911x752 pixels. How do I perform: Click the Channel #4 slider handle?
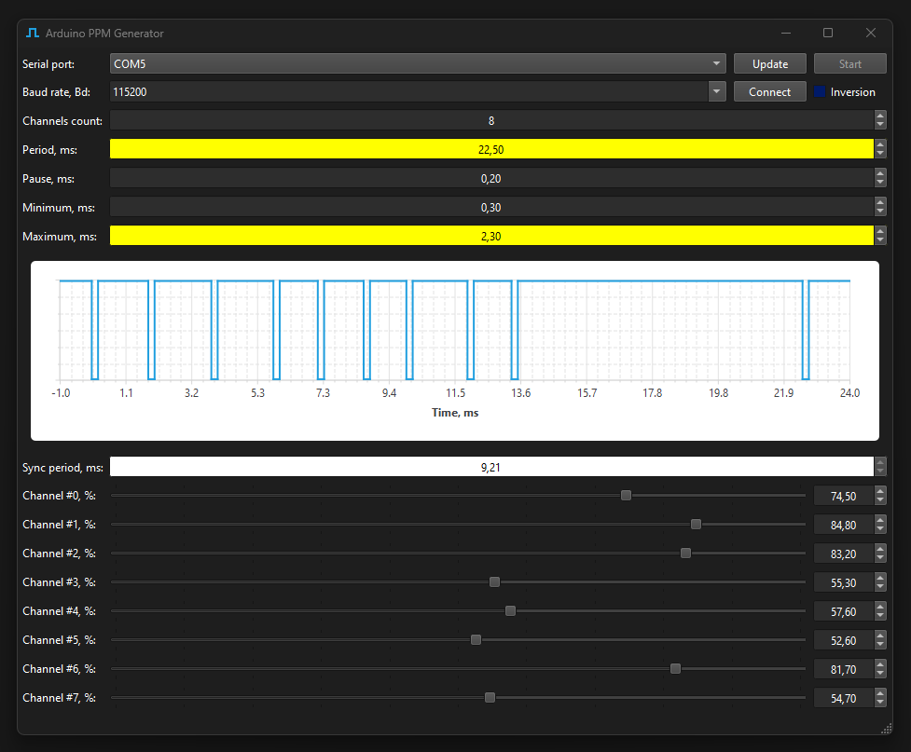(510, 611)
